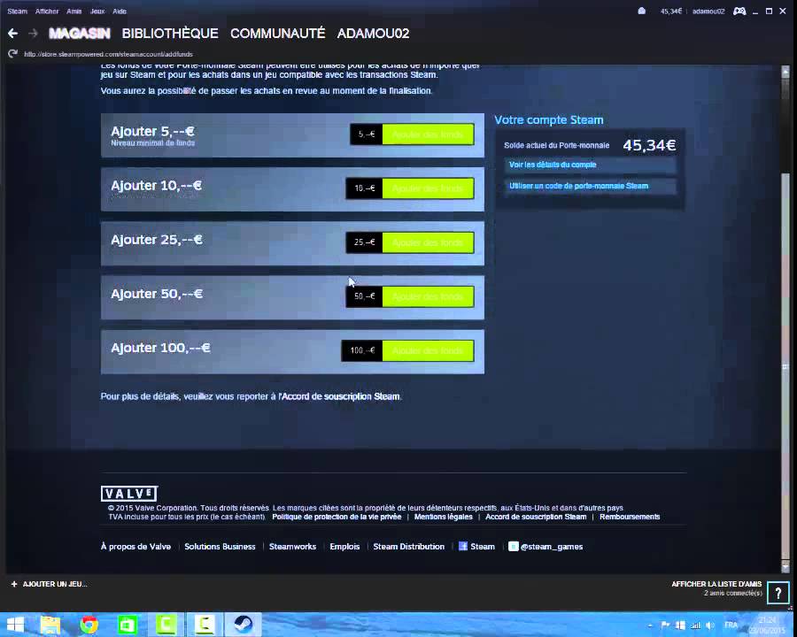Image resolution: width=797 pixels, height=637 pixels.
Task: Open the 'Remboursements' footer link
Action: tap(630, 517)
